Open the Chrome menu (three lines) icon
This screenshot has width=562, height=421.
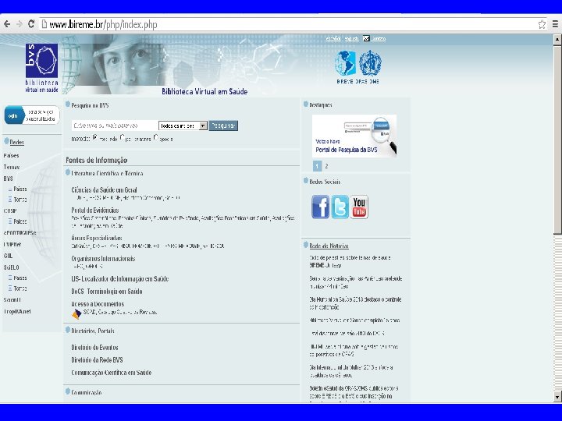click(x=555, y=24)
